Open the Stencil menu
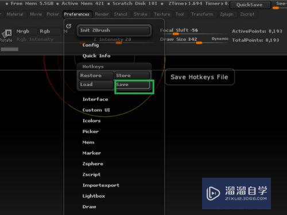This screenshot has width=287, height=215. click(121, 14)
